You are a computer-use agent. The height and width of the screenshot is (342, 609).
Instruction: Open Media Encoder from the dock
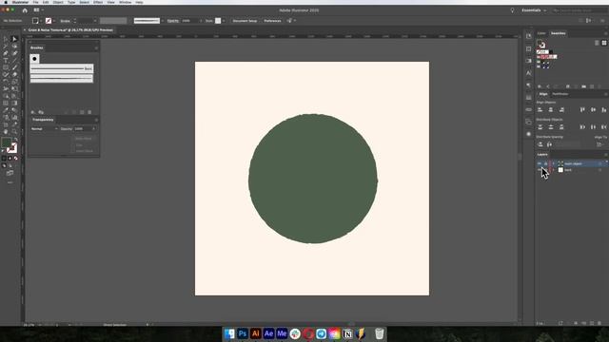[x=282, y=333]
